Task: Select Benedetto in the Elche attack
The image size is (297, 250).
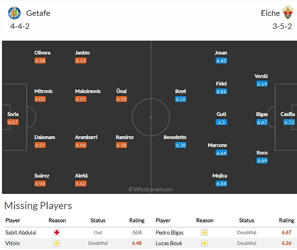Action: tap(175, 137)
